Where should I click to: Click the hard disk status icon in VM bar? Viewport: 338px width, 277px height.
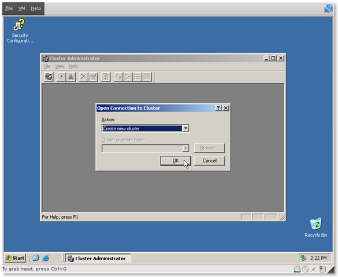297,269
